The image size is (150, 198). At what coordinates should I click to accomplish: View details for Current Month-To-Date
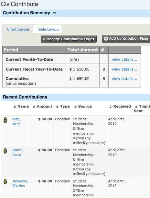click(x=124, y=59)
